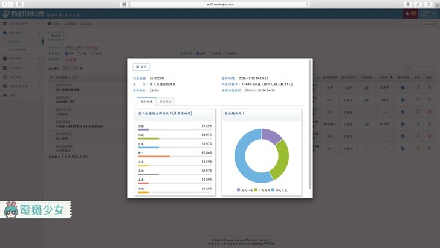Click the edit pencil icon in first row
440x248 pixels.
click(418, 88)
